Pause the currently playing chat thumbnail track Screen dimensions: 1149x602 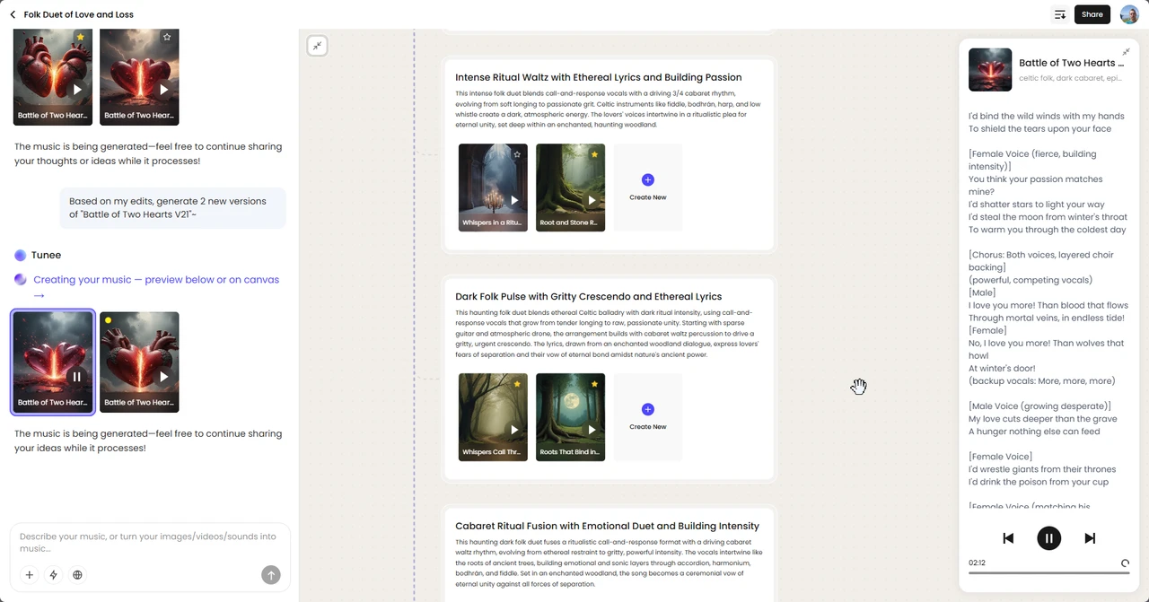click(77, 377)
